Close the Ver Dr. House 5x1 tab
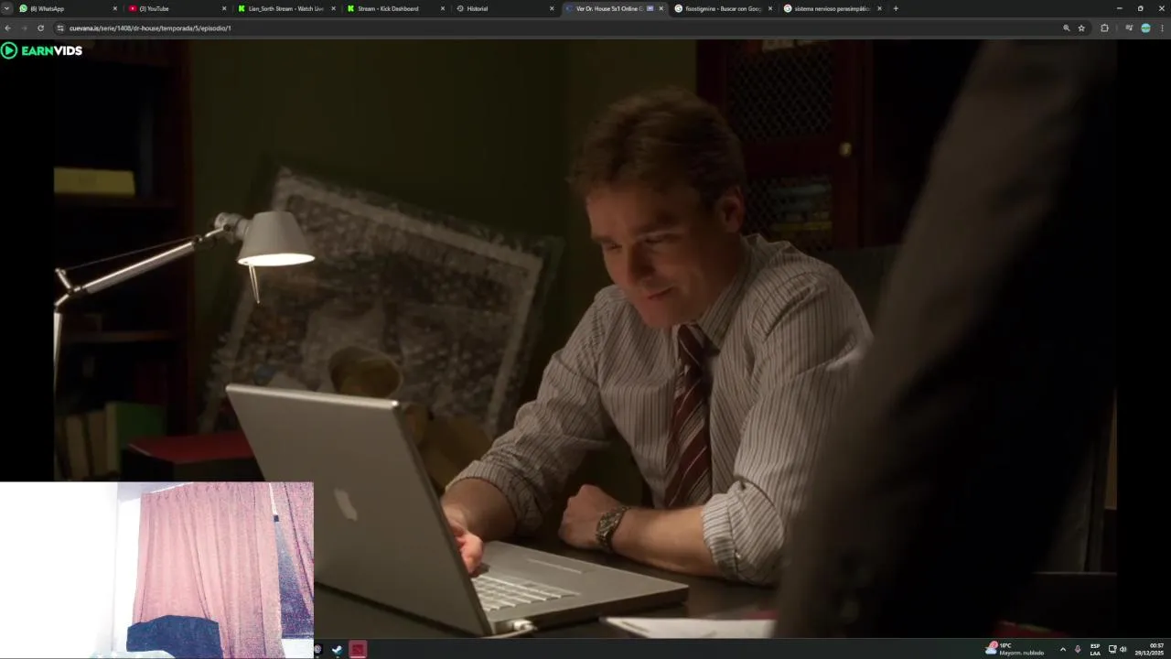 click(x=661, y=8)
